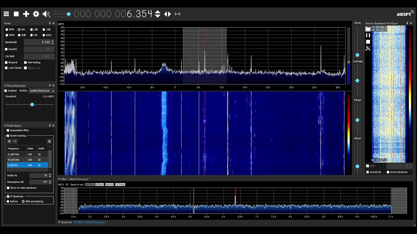The height and width of the screenshot is (234, 417).
Task: Click the 'before' IF spectrum legend label
Action: pos(90,185)
